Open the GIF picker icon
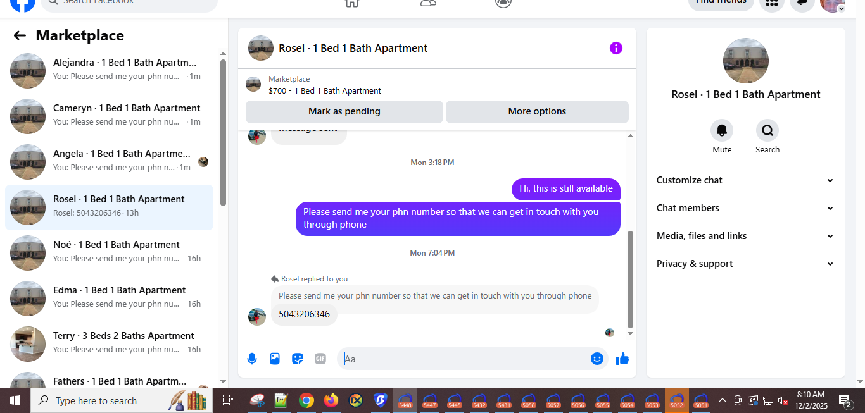This screenshot has height=413, width=865. (x=320, y=359)
